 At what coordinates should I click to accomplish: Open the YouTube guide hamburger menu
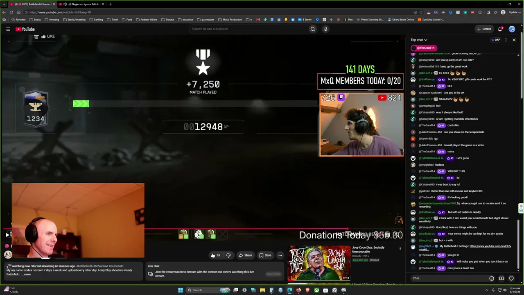[8, 29]
